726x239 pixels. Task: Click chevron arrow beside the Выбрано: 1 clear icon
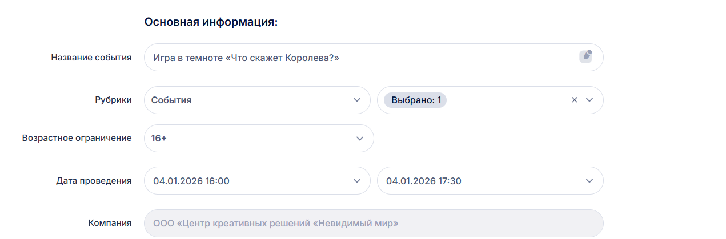coord(590,100)
